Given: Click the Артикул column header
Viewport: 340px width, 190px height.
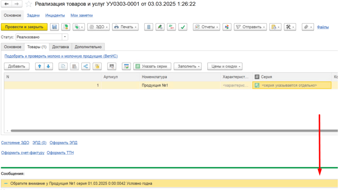Looking at the screenshot, I should 120,77.
